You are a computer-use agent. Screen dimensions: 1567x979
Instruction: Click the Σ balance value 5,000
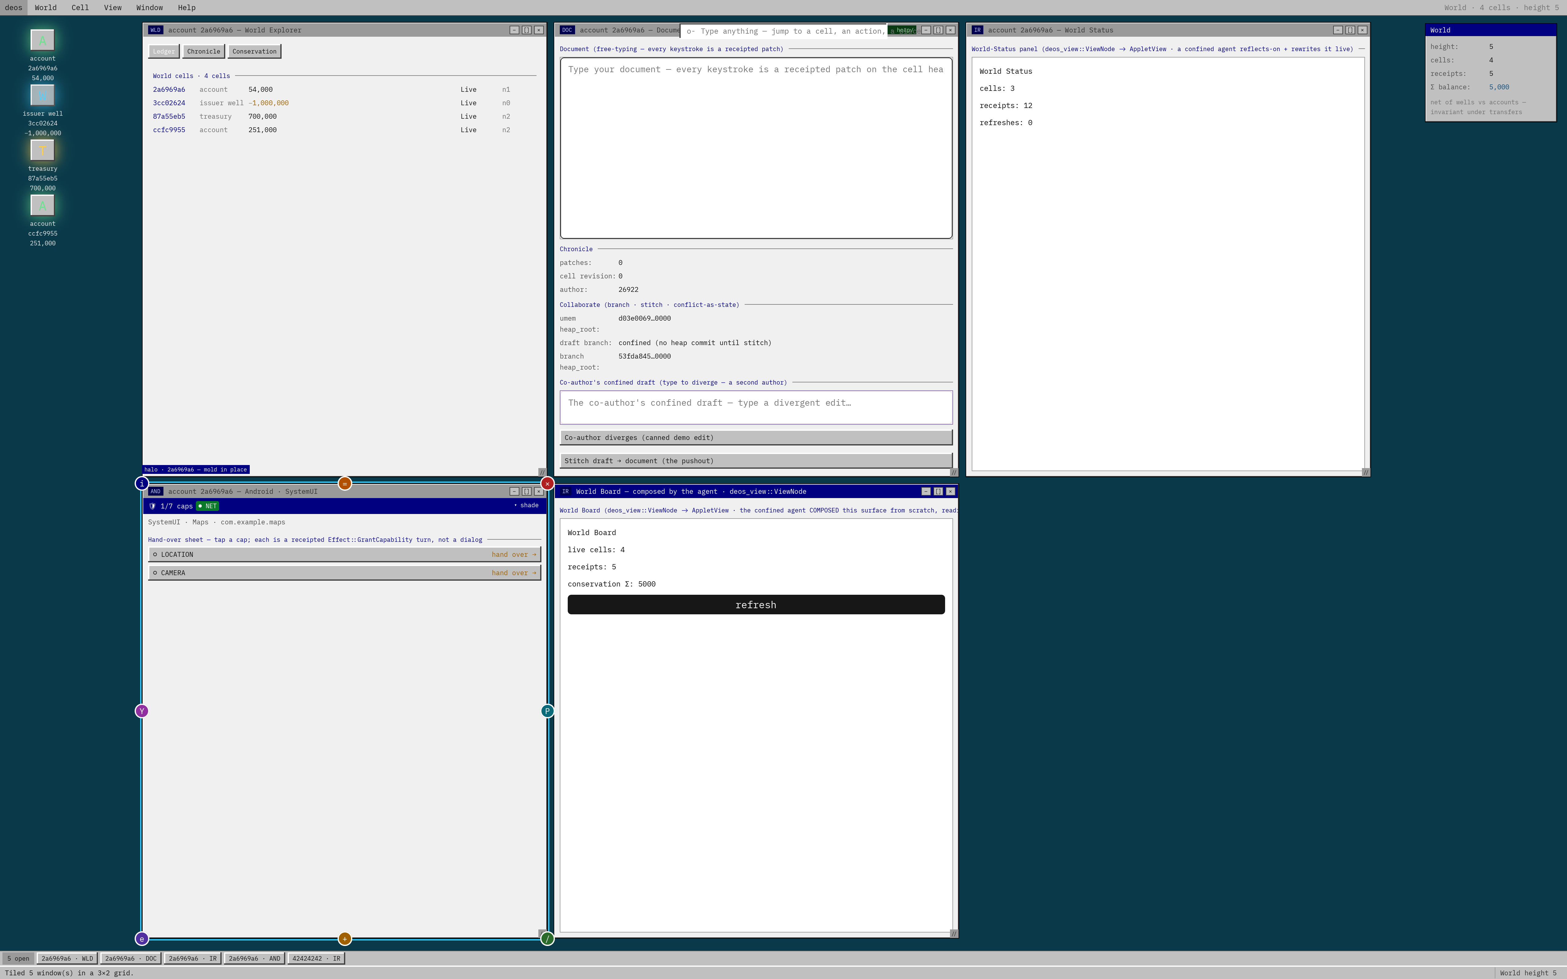1499,87
